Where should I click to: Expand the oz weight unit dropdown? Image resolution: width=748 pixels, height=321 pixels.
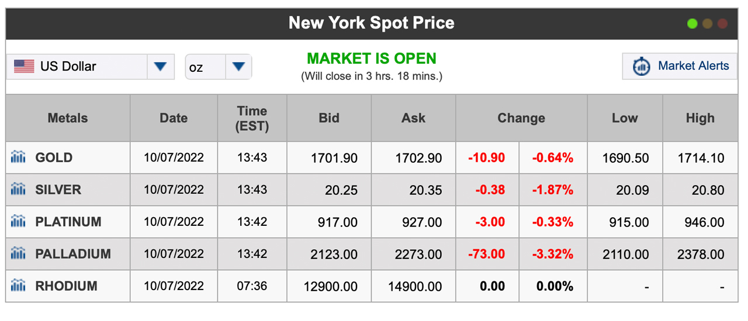238,67
